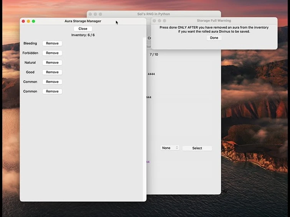Click the Aura Storage Manager title text
The width and height of the screenshot is (290, 217).
(x=83, y=21)
